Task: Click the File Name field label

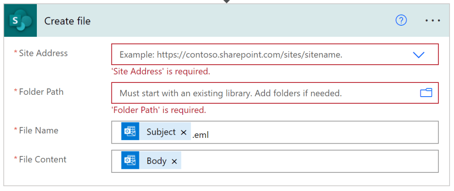Action: pyautogui.click(x=39, y=130)
